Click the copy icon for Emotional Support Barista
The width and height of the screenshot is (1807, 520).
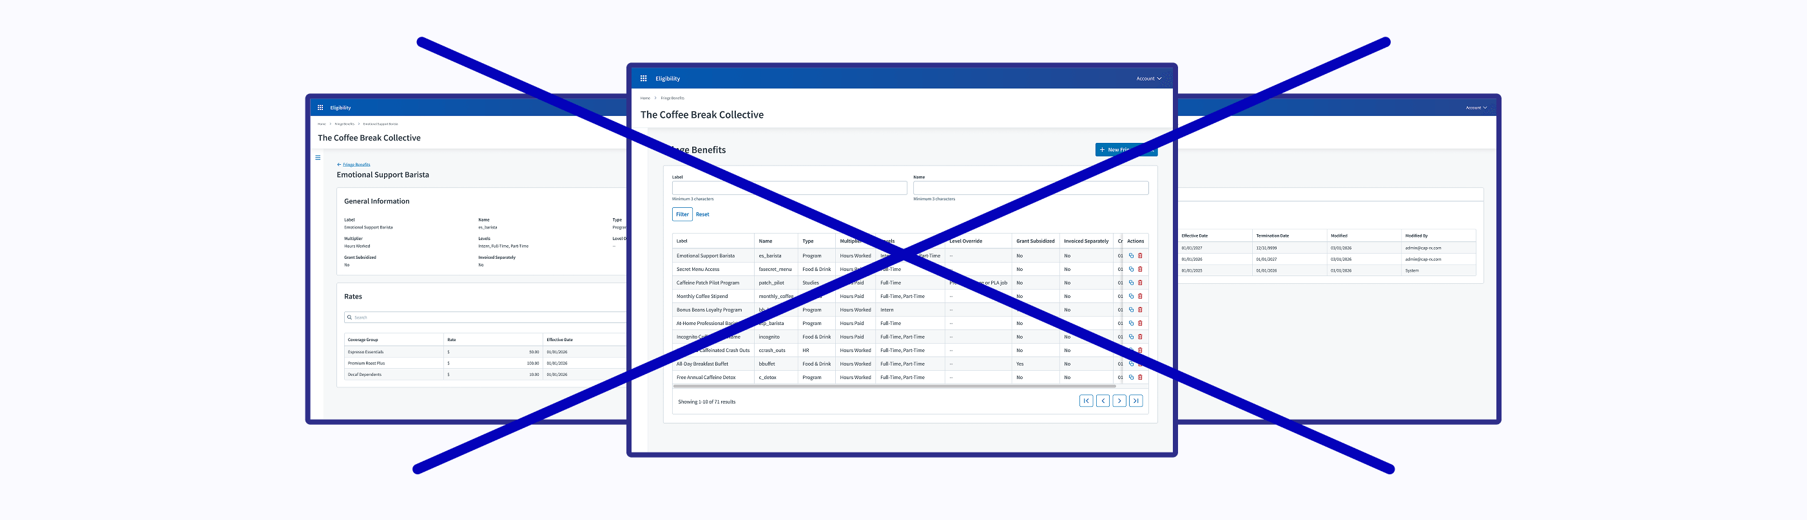[x=1131, y=255]
